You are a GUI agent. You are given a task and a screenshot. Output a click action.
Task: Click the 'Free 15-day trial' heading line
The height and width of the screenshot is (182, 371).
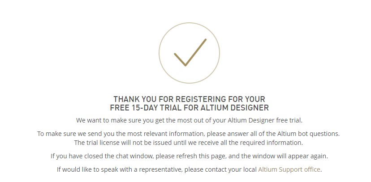coord(189,108)
